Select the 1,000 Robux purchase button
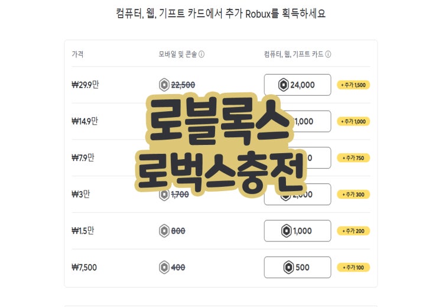The image size is (439, 307). [x=297, y=231]
